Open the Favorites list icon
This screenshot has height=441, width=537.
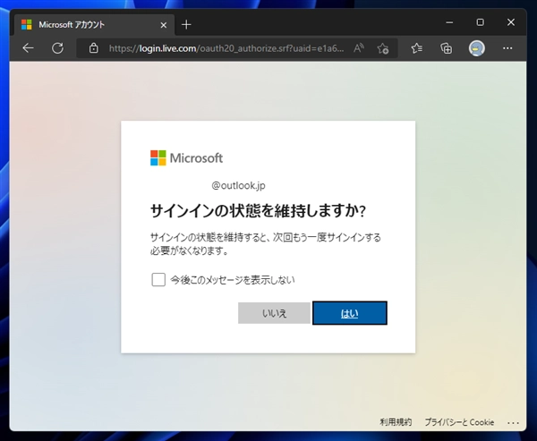pyautogui.click(x=416, y=48)
